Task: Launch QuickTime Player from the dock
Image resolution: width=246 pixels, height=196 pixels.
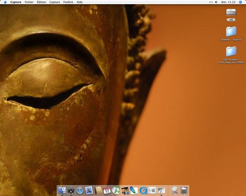Action: 143,190
